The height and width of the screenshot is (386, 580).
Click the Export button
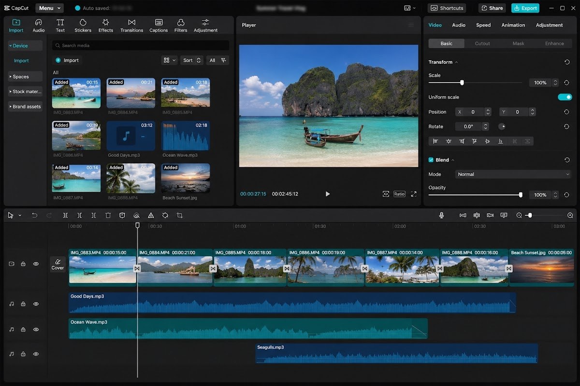click(x=525, y=8)
